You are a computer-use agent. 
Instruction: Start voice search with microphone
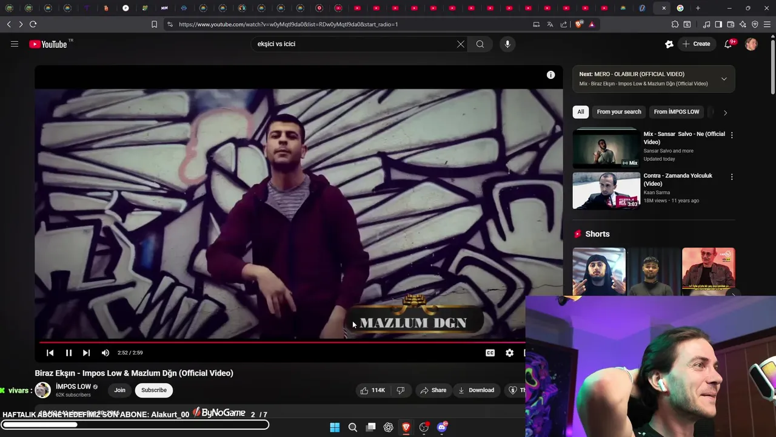[x=507, y=44]
